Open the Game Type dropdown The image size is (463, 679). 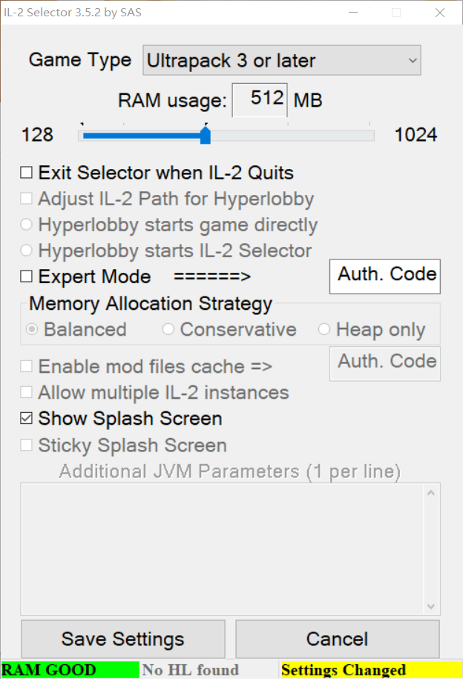click(281, 61)
